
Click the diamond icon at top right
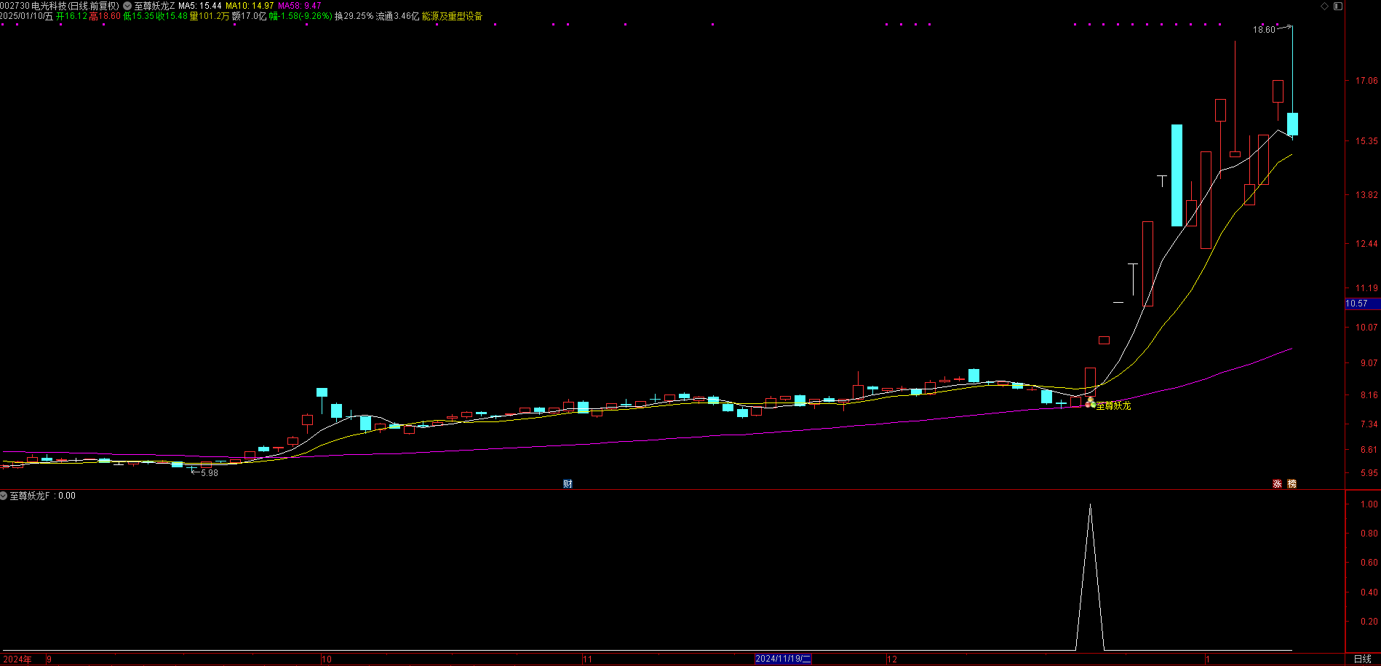pos(1325,6)
